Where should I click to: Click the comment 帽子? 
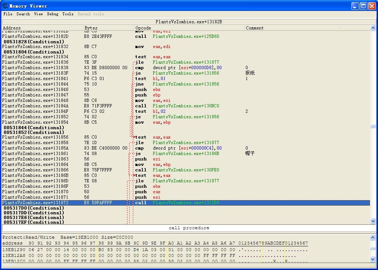[x=250, y=154]
